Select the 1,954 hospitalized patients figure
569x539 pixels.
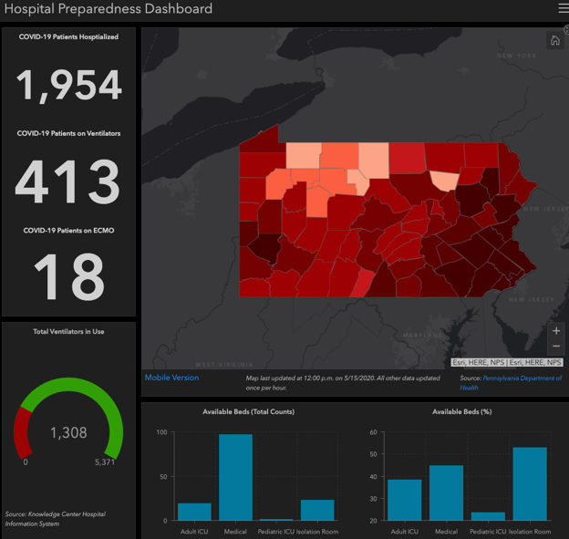click(68, 86)
